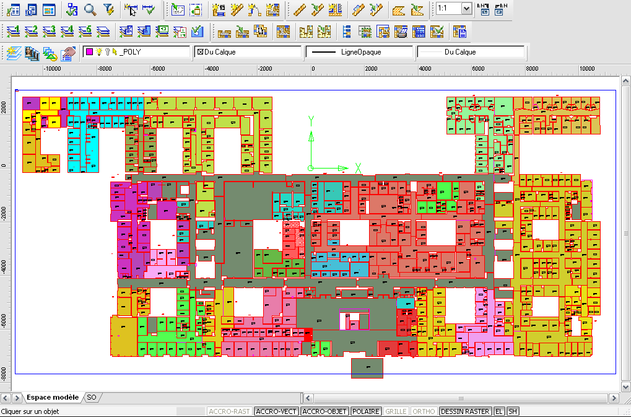
Task: Switch to the SO layout tab
Action: click(92, 397)
